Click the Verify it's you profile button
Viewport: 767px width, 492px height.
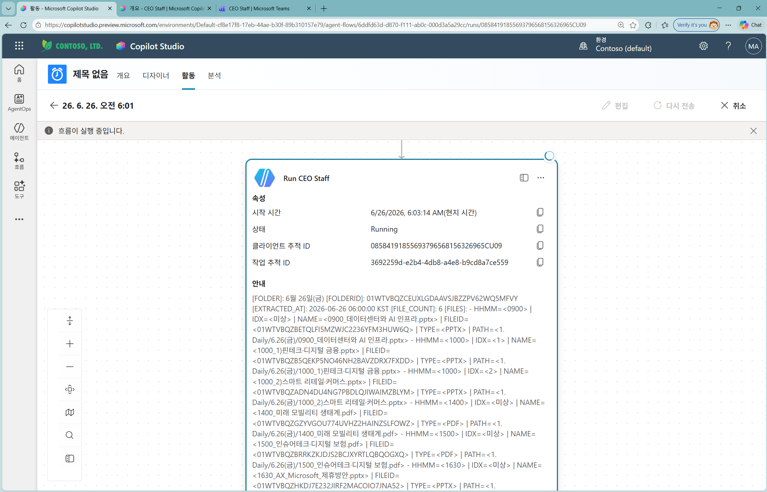click(696, 25)
